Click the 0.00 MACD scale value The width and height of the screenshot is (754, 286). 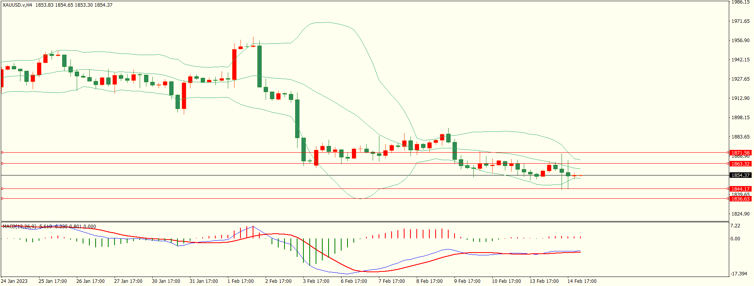pos(735,238)
